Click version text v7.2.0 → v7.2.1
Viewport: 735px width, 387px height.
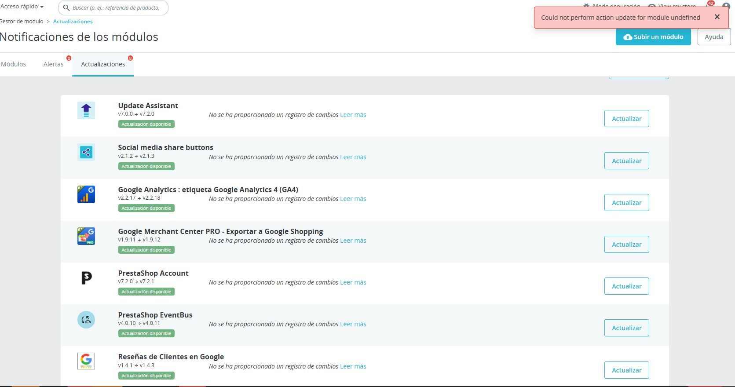click(x=136, y=281)
